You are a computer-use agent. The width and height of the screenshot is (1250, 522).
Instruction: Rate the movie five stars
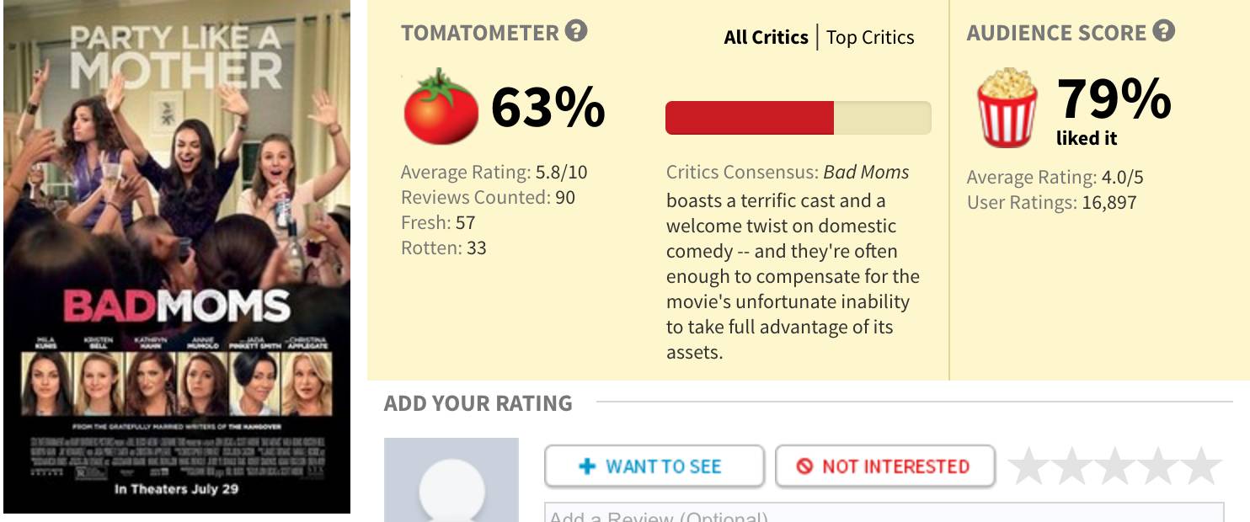[x=1201, y=466]
